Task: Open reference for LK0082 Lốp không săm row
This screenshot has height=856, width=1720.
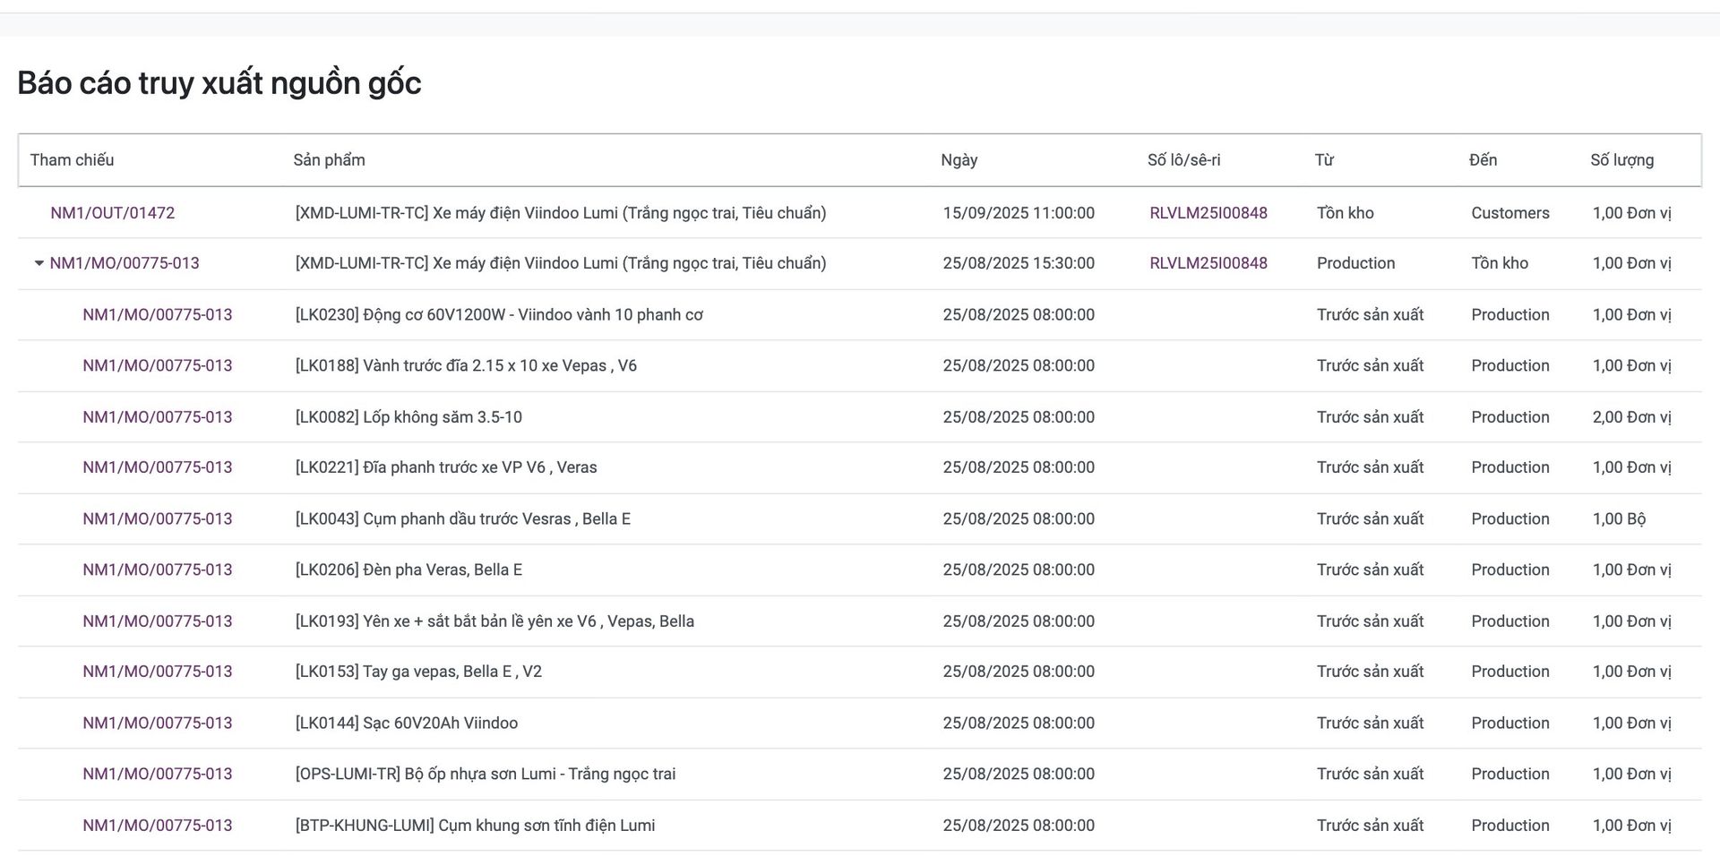Action: [158, 417]
